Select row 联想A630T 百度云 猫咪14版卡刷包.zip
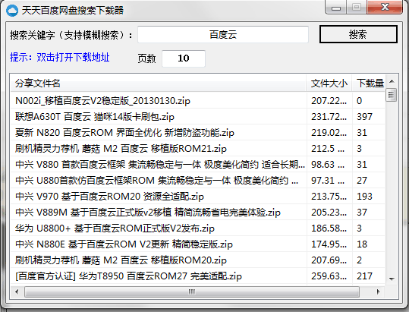 pos(198,117)
